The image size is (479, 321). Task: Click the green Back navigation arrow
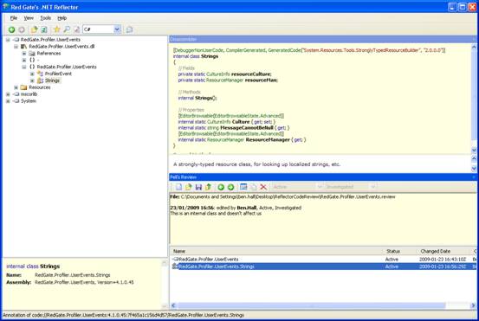pos(11,29)
